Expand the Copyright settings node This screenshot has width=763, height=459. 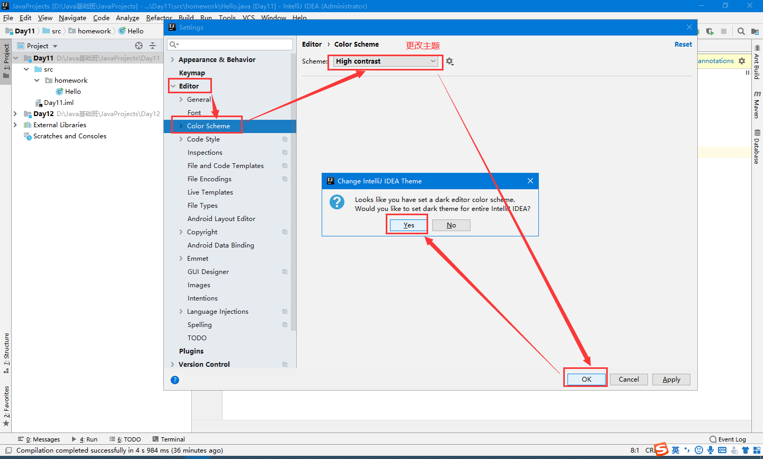coord(181,232)
